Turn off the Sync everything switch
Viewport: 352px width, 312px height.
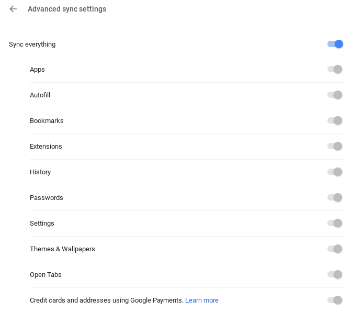click(335, 44)
